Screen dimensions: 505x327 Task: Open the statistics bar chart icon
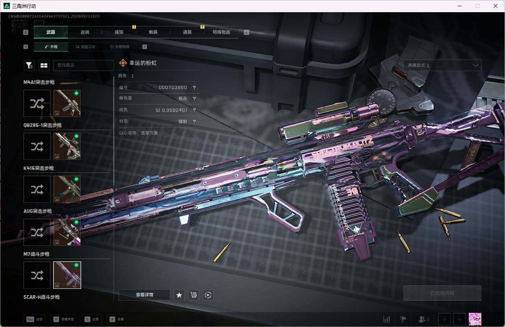click(x=387, y=319)
